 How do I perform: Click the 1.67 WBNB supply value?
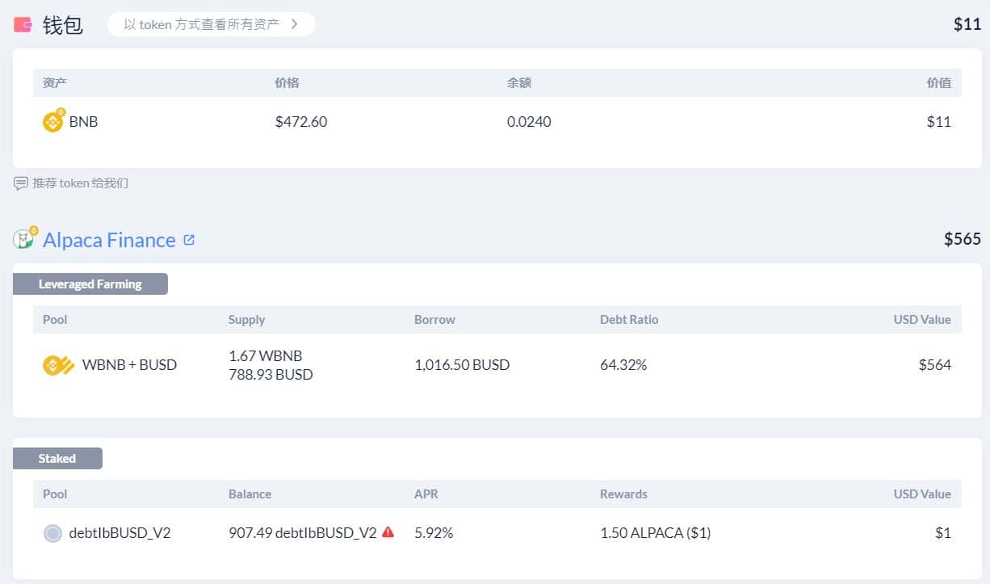[266, 355]
